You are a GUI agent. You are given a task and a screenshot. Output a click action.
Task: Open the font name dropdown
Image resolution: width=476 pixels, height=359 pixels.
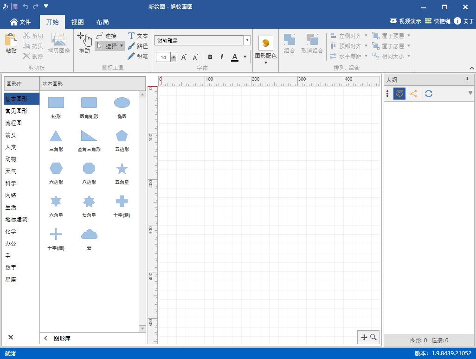247,41
